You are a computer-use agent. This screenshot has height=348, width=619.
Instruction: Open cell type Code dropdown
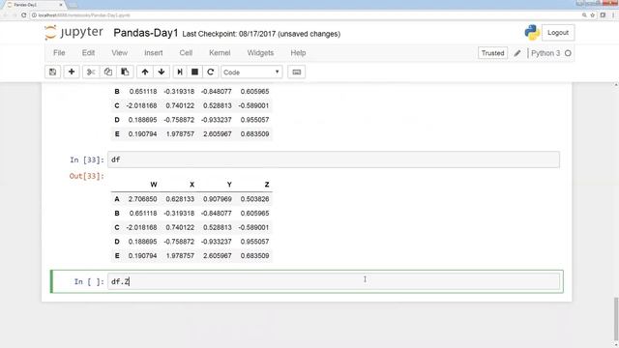[x=251, y=72]
